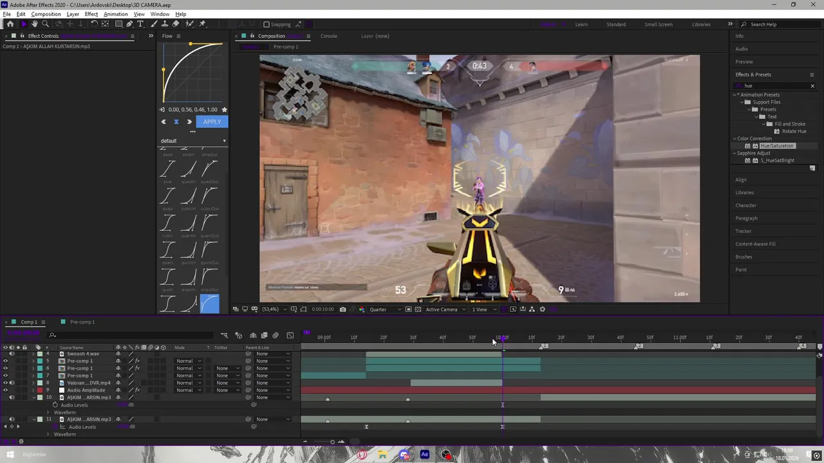Click the star favorite icon in Flow panel
This screenshot has width=824, height=463.
coord(224,109)
